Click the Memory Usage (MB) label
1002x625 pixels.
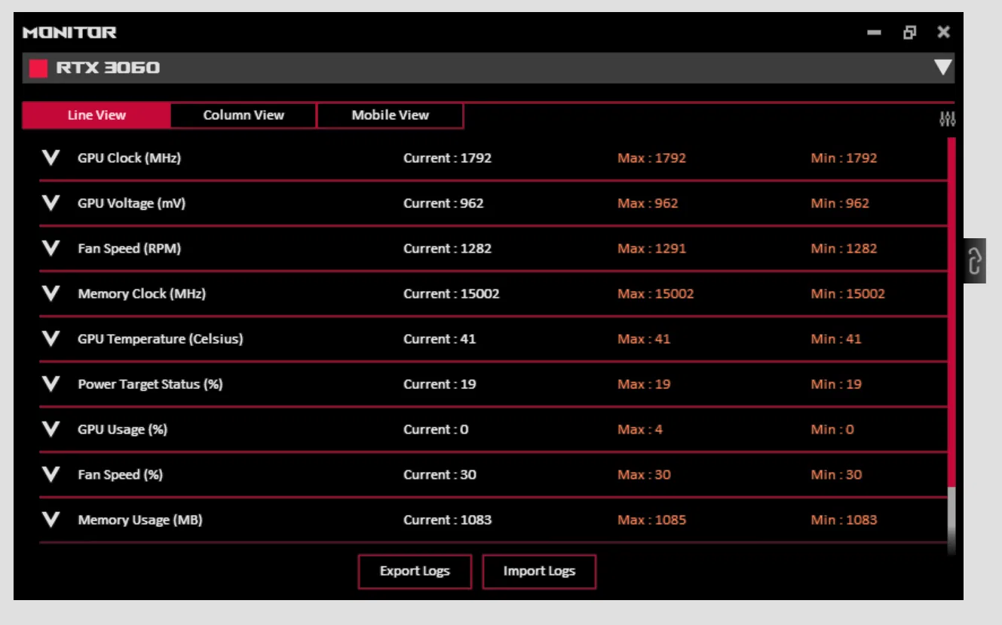(x=139, y=520)
